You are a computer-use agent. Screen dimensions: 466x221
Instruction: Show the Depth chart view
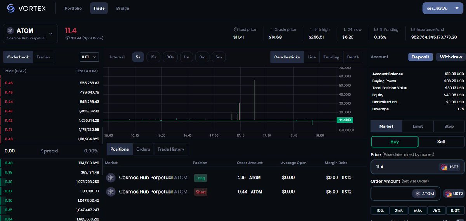click(353, 57)
